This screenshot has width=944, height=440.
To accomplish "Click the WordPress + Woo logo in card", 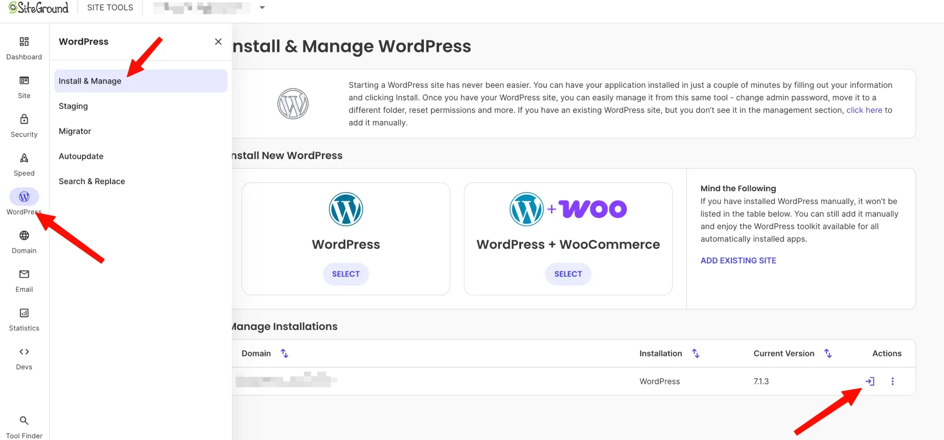I will 568,209.
